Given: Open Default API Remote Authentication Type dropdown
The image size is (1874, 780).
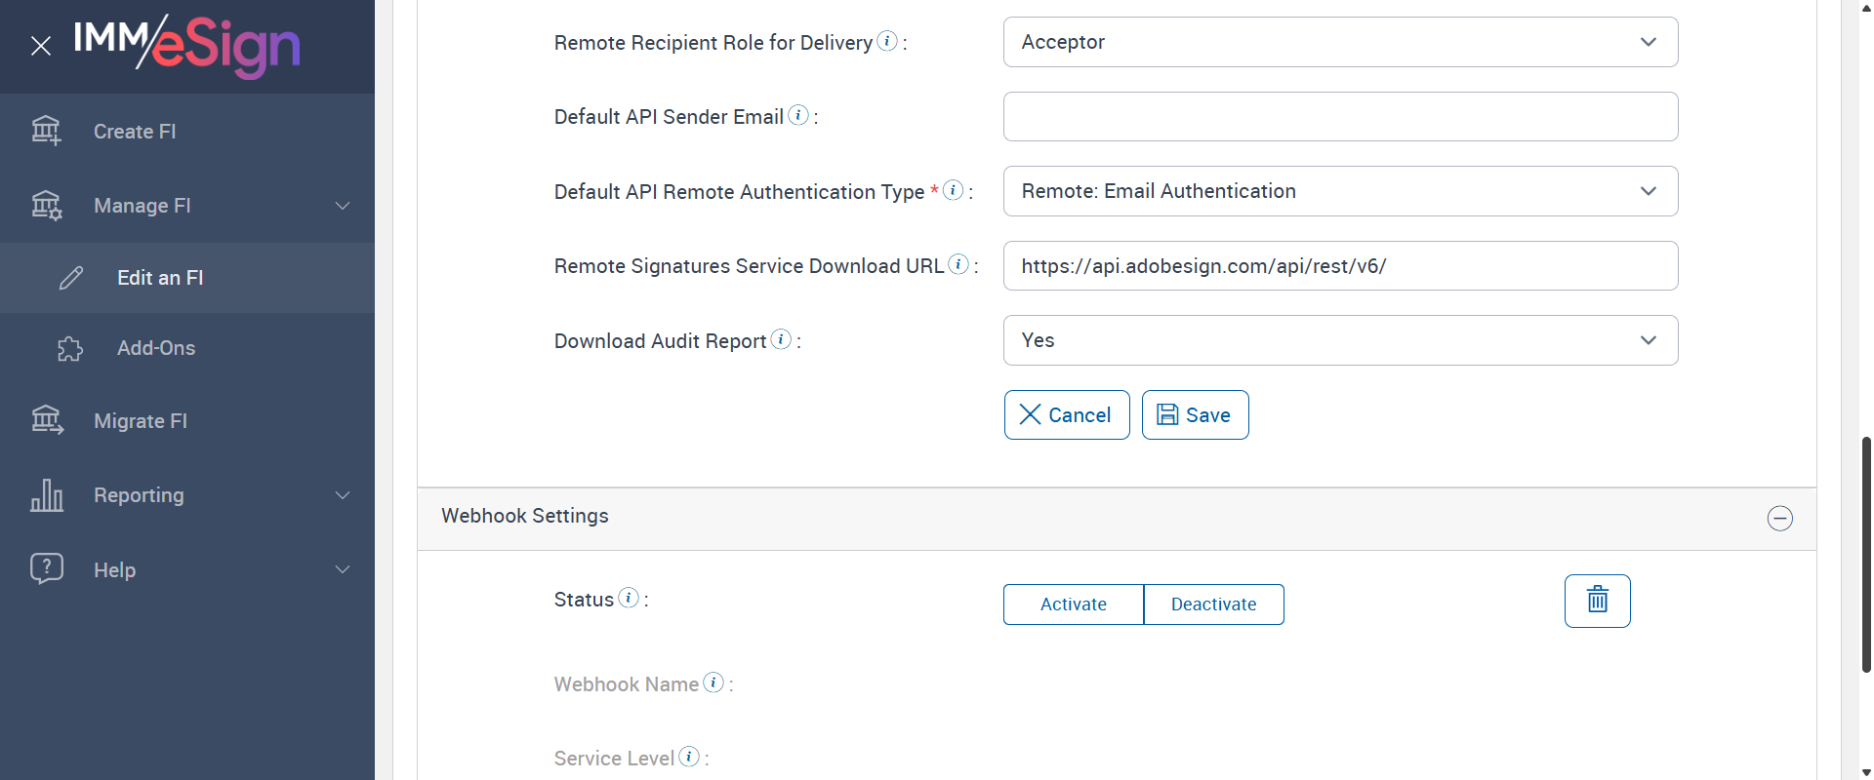Looking at the screenshot, I should 1340,191.
